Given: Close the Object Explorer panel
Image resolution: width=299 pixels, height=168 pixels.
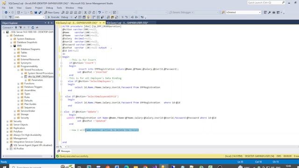Looking at the screenshot, I should click(x=52, y=23).
